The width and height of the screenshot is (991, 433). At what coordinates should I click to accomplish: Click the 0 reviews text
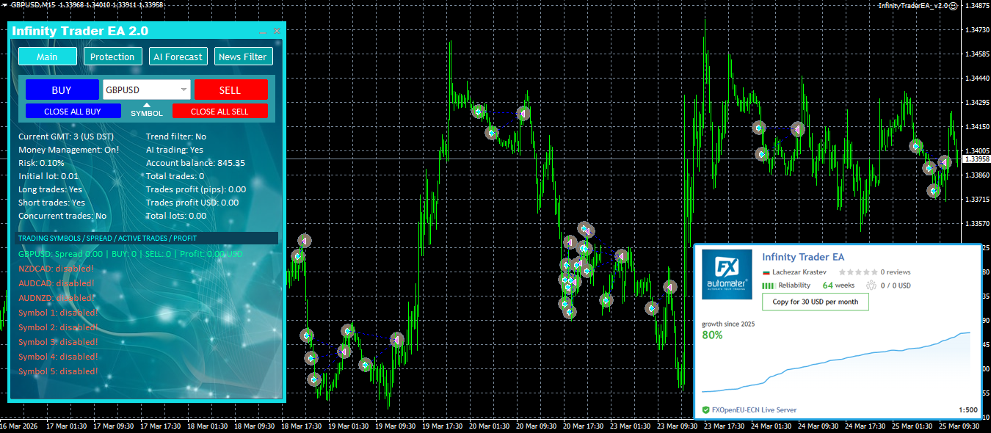pyautogui.click(x=896, y=272)
